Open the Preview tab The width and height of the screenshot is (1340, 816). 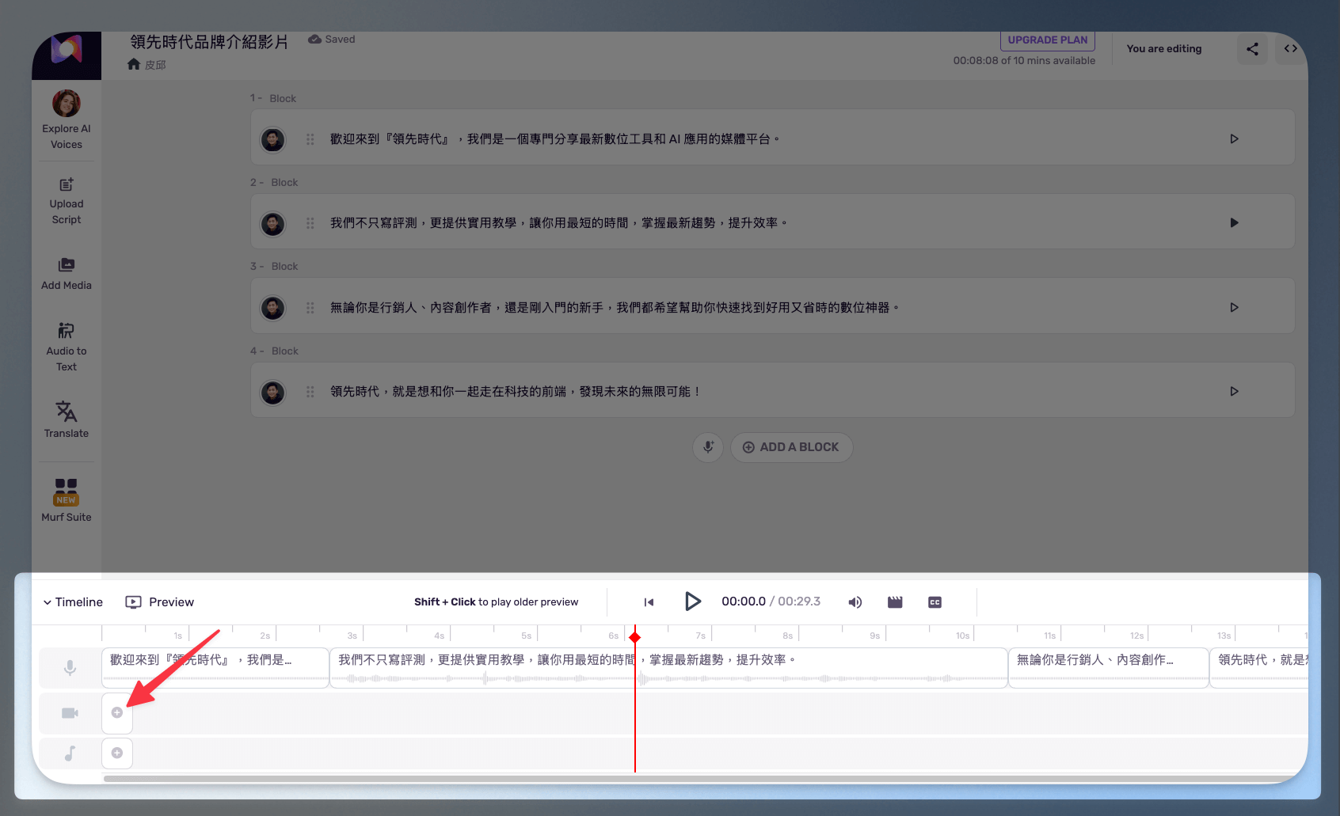[160, 602]
